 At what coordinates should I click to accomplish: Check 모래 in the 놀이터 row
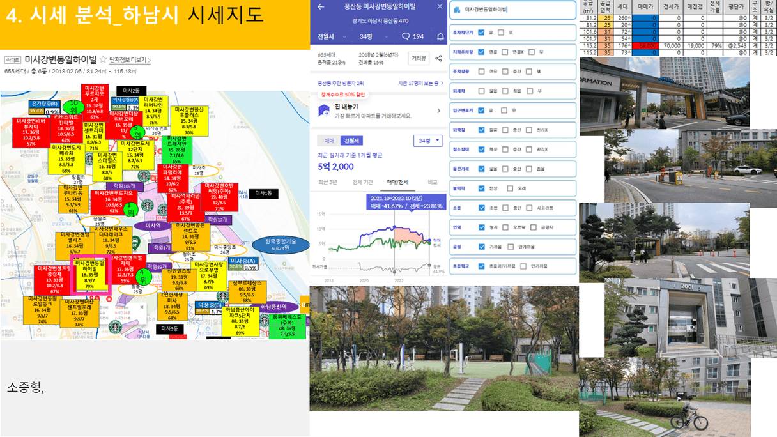point(510,188)
